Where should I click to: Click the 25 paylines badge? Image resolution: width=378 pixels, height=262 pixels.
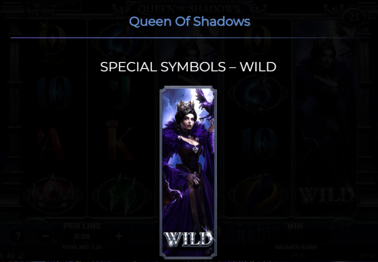click(x=354, y=17)
